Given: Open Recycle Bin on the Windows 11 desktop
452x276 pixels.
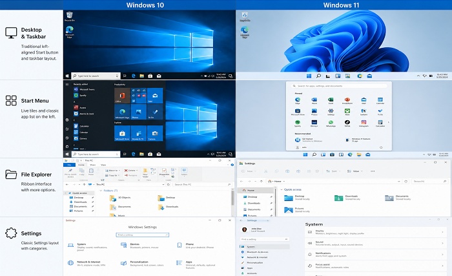Looking at the screenshot, I should [x=245, y=17].
